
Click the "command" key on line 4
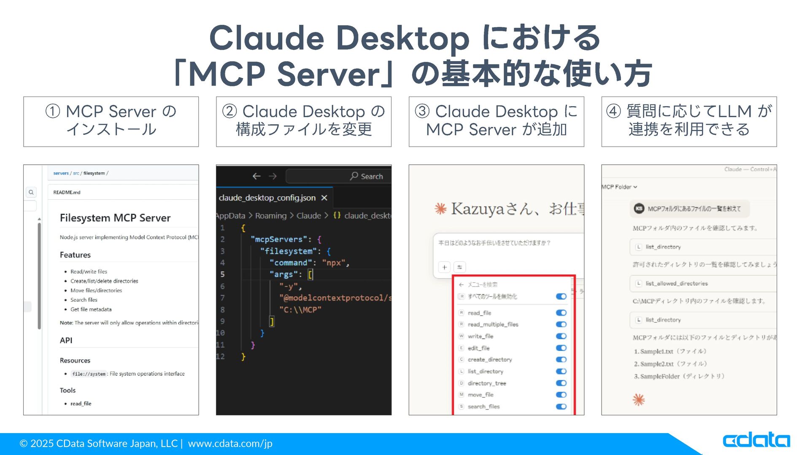(x=291, y=262)
